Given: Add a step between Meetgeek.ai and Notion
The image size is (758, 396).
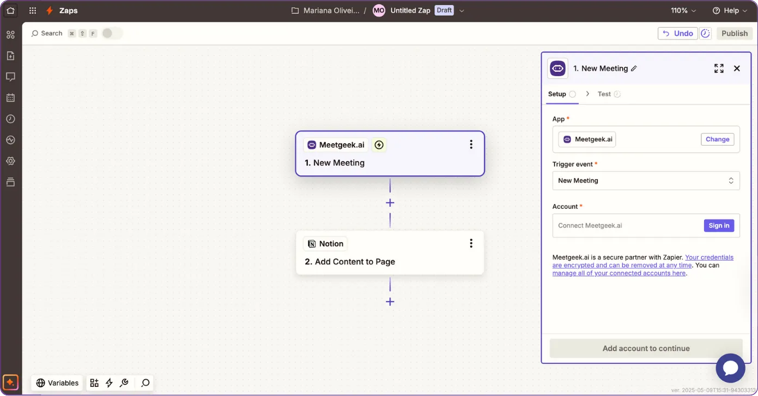Looking at the screenshot, I should [390, 203].
